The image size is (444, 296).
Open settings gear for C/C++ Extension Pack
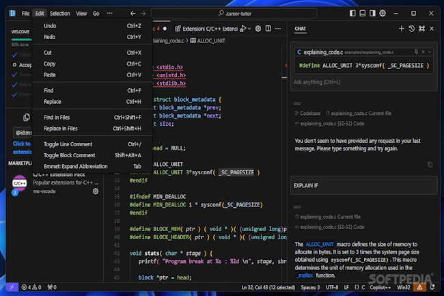pos(96,192)
